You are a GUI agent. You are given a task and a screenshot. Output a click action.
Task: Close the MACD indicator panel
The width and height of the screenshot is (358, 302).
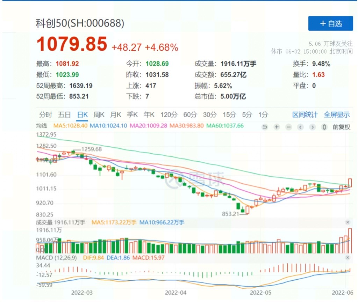point(348,258)
